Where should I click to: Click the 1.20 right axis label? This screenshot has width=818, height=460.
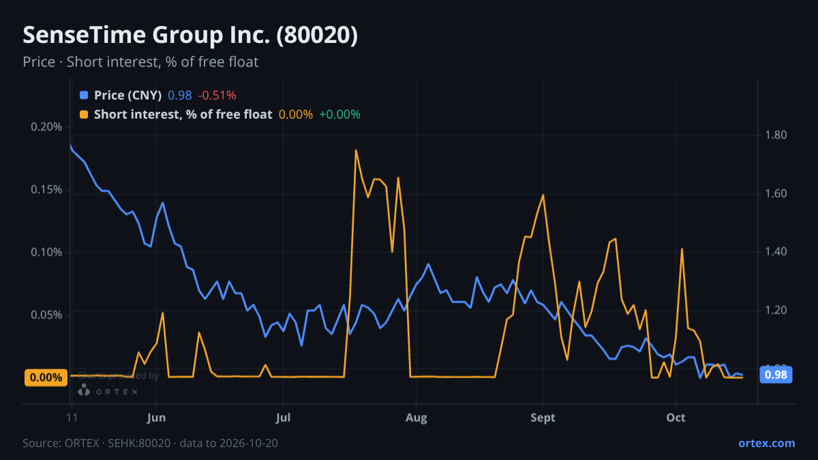pyautogui.click(x=776, y=310)
